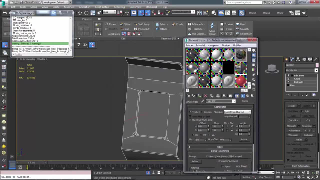Select the black material sample slot
The image size is (320, 180).
pos(228,68)
